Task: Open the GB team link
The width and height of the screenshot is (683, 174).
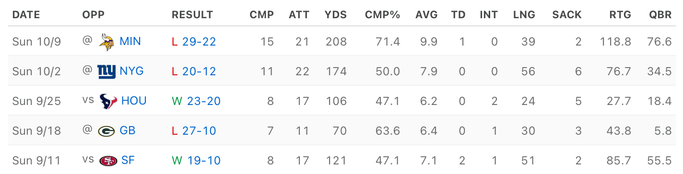Action: pos(128,130)
